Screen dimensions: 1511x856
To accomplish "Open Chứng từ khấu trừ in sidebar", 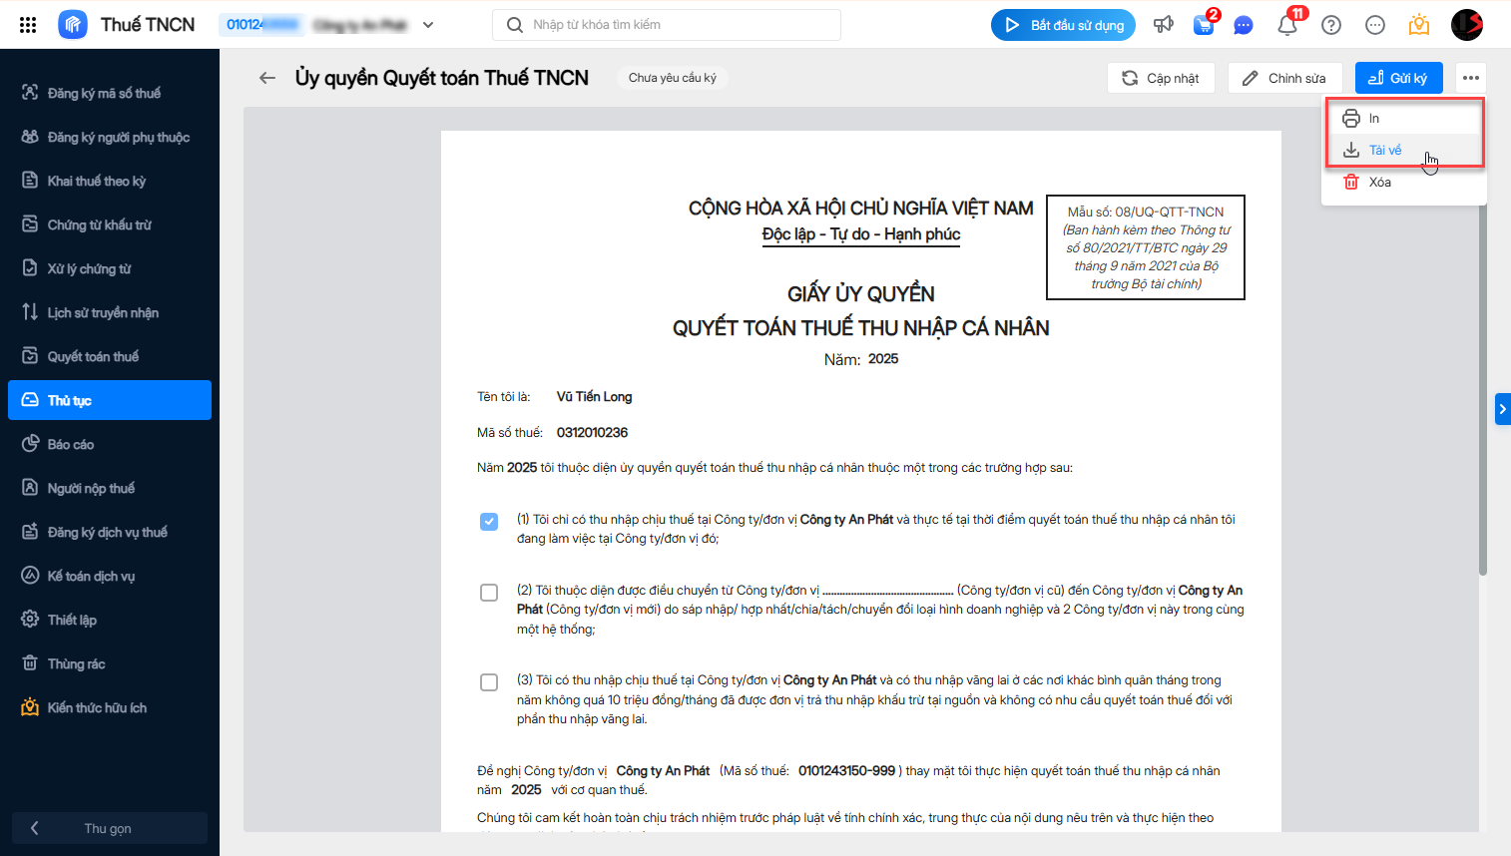I will (110, 224).
